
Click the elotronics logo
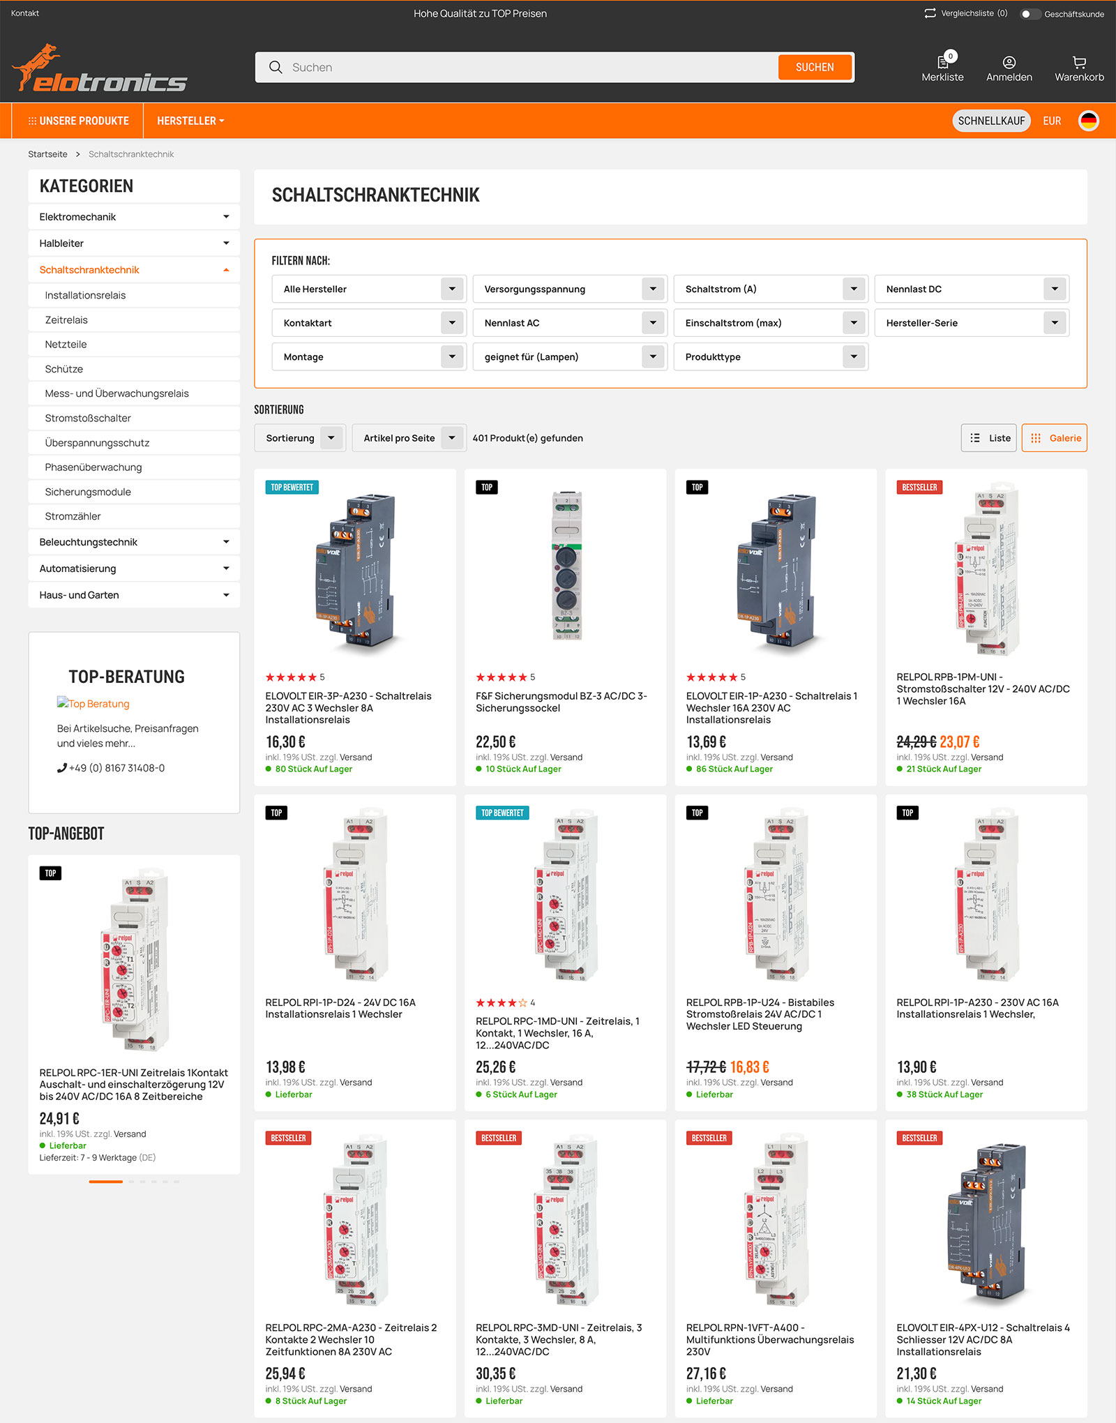pyautogui.click(x=99, y=68)
